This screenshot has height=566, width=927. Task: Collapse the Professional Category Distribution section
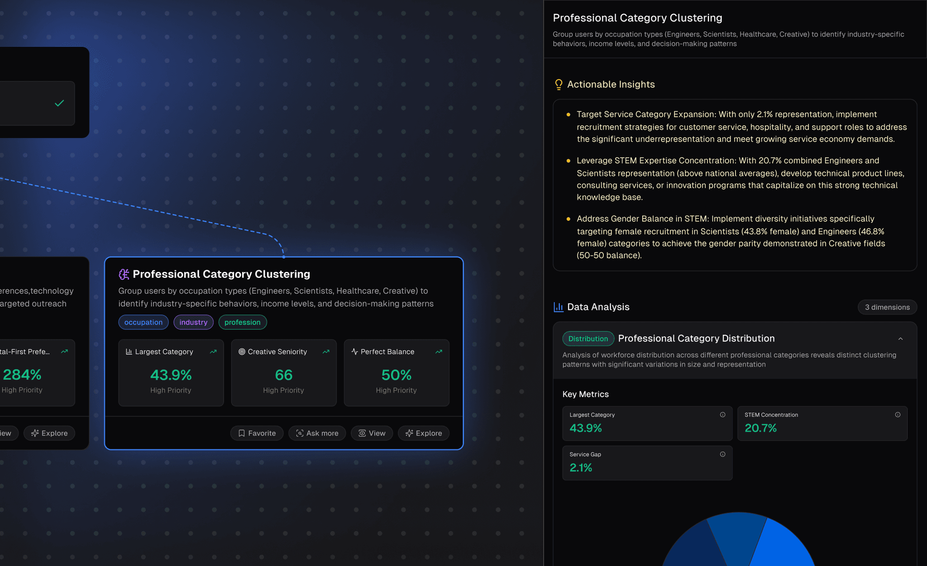pyautogui.click(x=901, y=338)
